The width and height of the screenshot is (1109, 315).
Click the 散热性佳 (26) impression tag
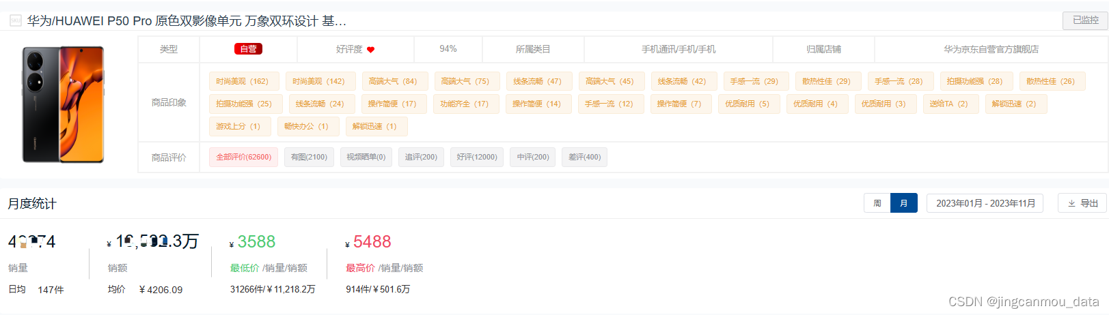pyautogui.click(x=1052, y=81)
